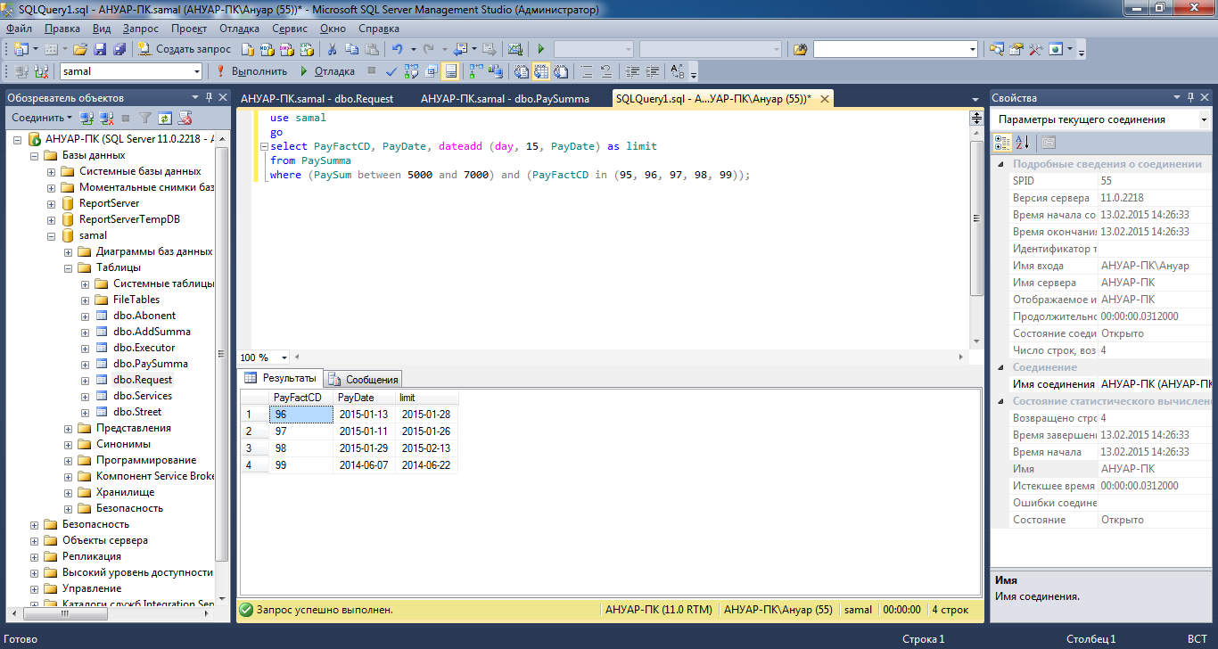Open the Connect (Соединить) dropdown
The width and height of the screenshot is (1218, 649).
(x=42, y=117)
